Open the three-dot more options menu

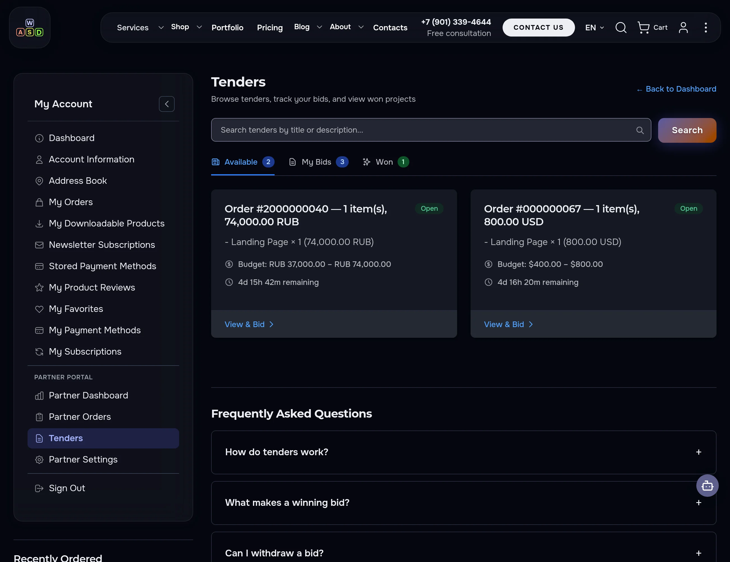pos(706,28)
